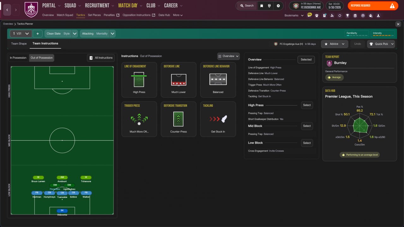Open the PORTAL menu dropdown
404x227 pixels.
click(51, 5)
